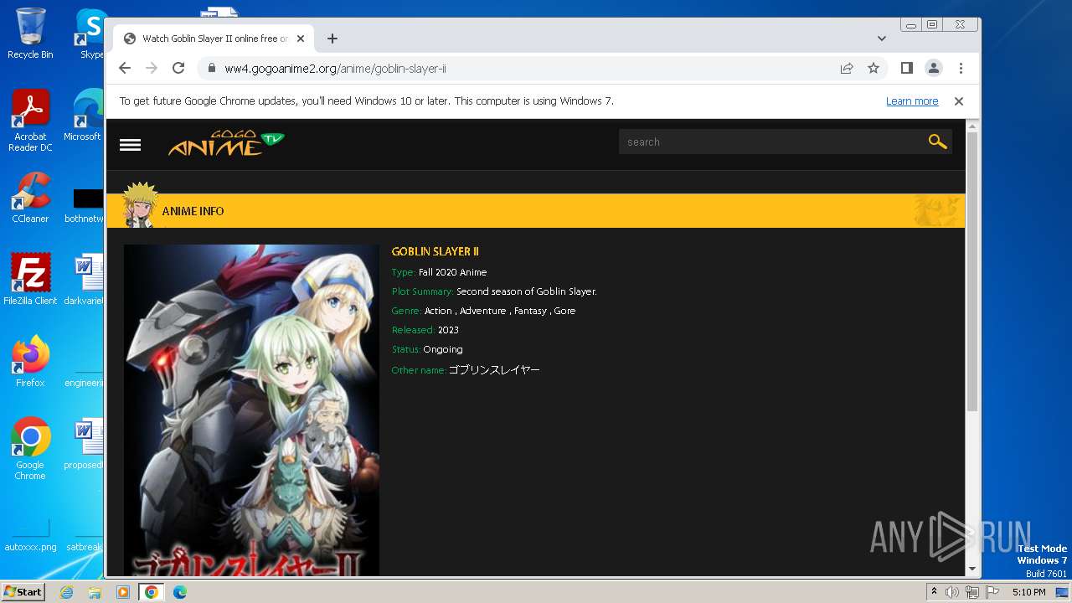The image size is (1072, 603).
Task: Click the taskbar clock 5:10 PM
Action: click(x=1028, y=592)
